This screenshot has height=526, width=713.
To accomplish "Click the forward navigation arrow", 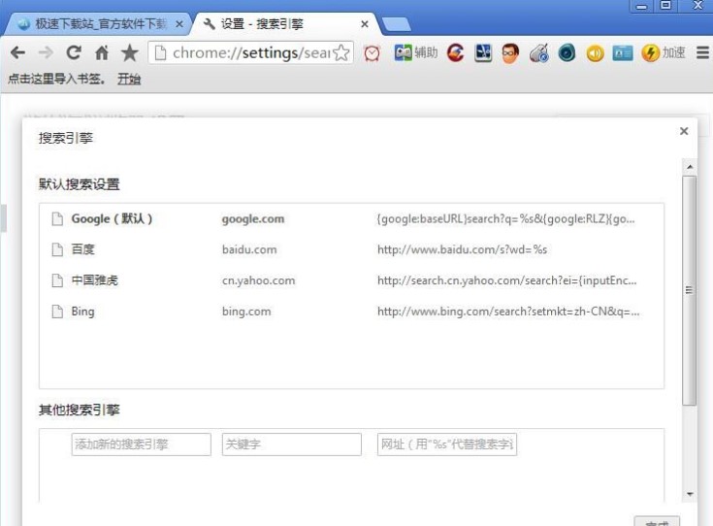I will click(x=46, y=52).
